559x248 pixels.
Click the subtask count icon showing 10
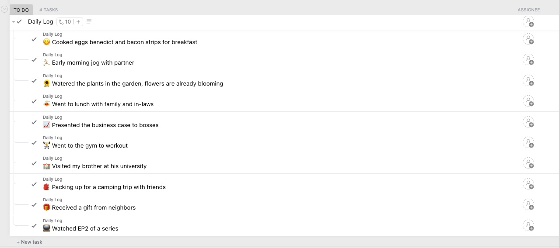pos(65,22)
